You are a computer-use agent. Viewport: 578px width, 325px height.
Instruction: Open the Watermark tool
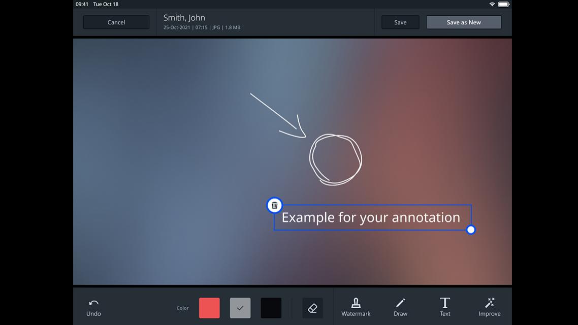(356, 308)
